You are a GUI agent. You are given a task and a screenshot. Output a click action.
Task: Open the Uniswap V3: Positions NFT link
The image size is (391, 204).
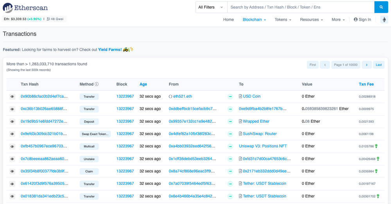pos(263,146)
